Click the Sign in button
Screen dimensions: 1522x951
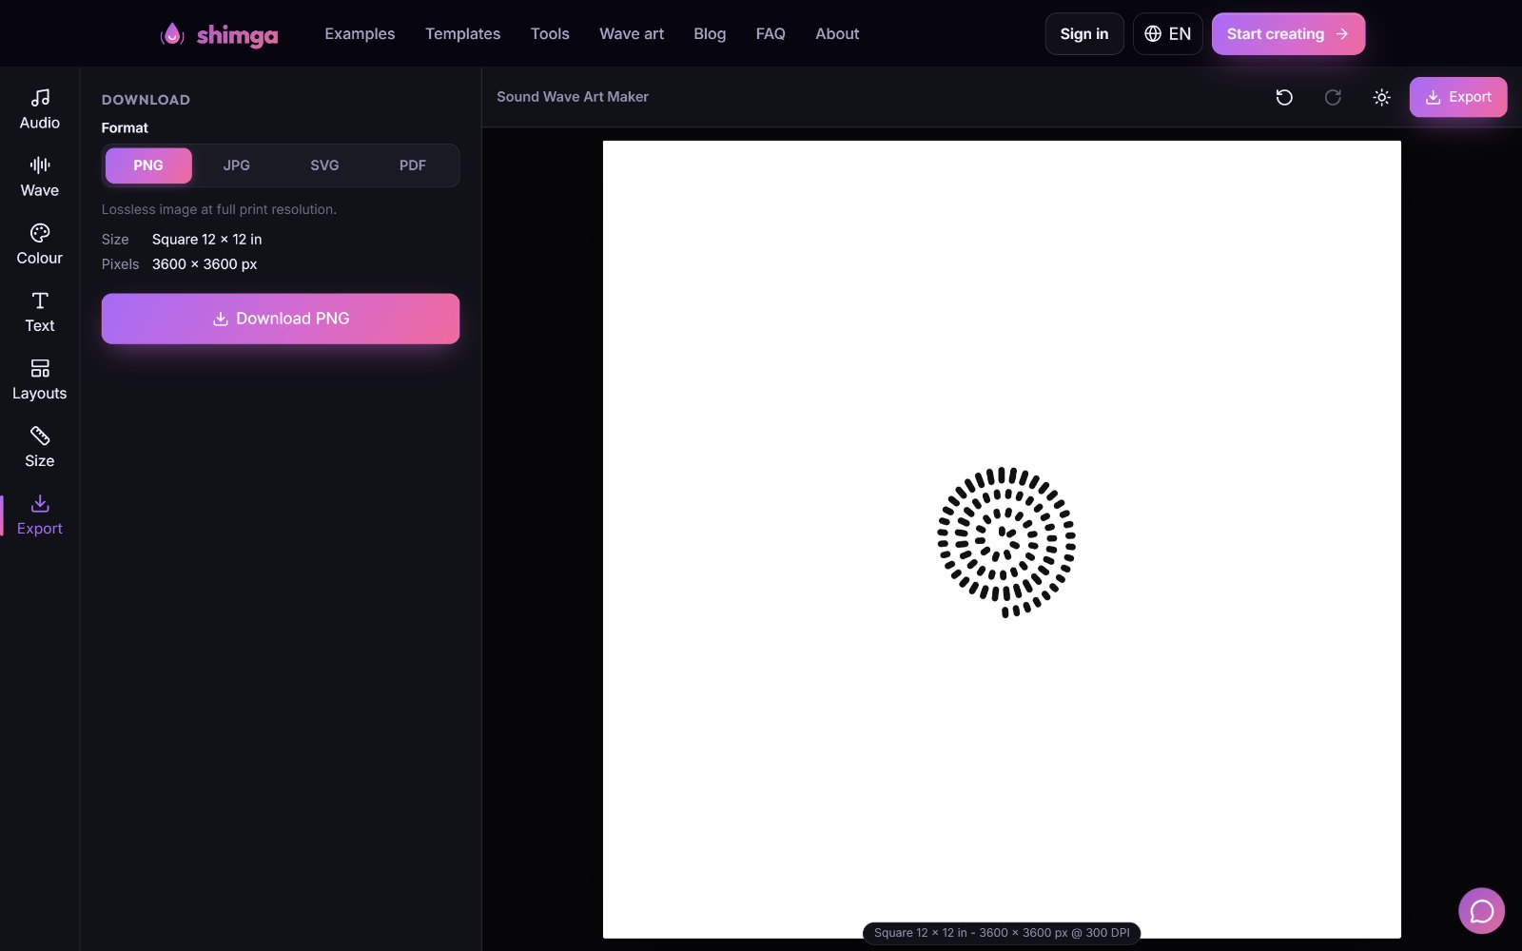(x=1084, y=34)
